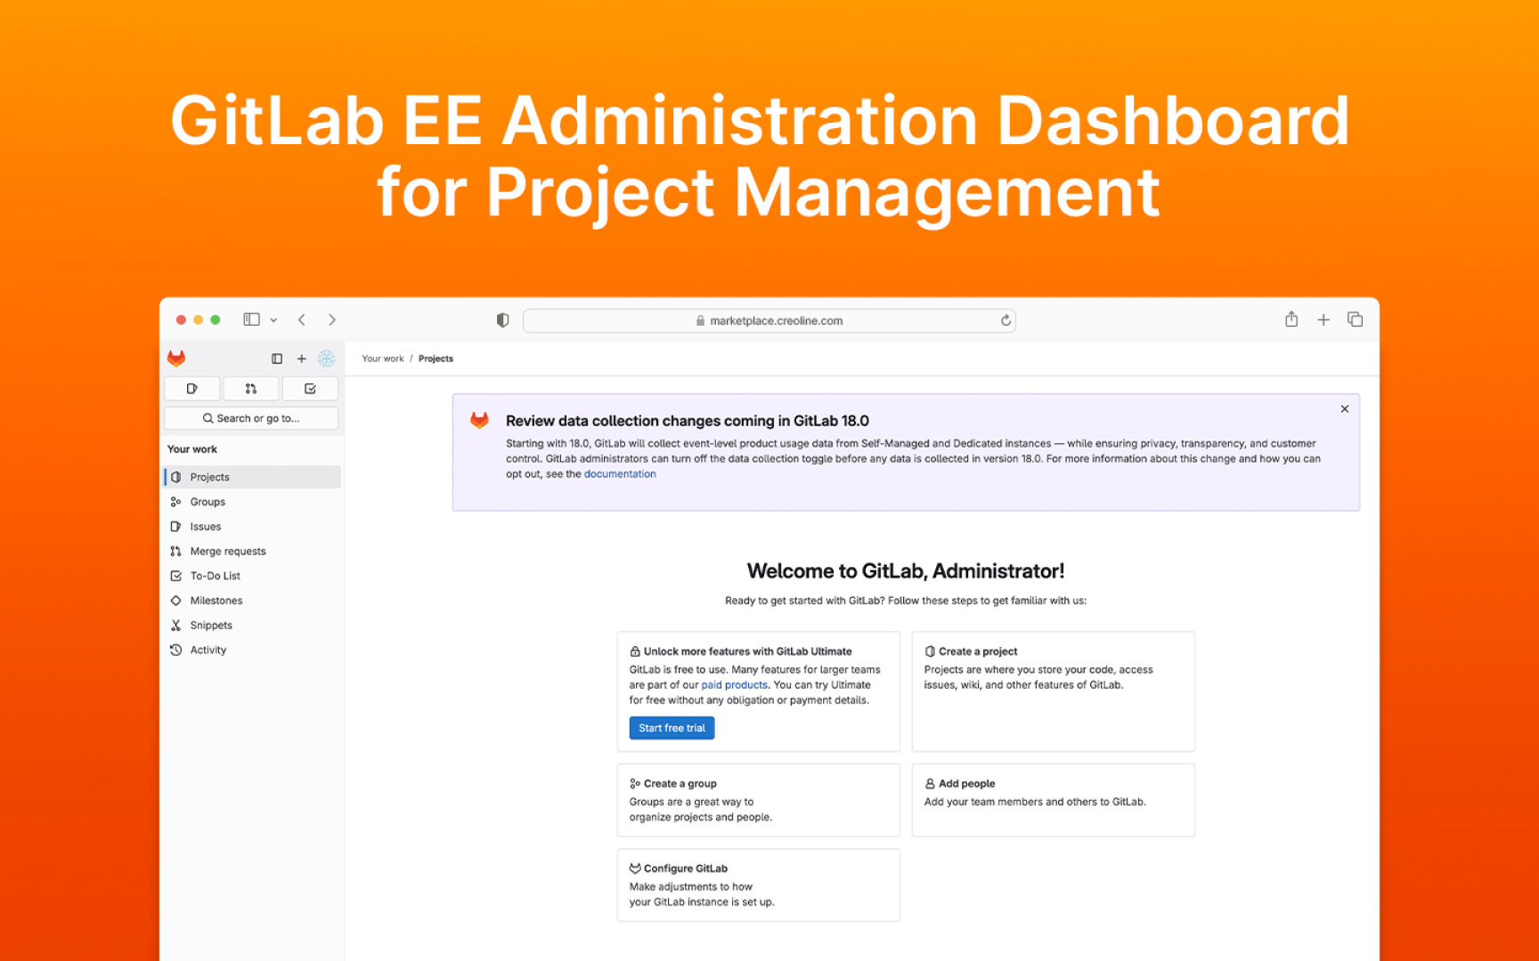This screenshot has height=961, width=1539.
Task: Click Your work breadcrumb link
Action: pos(383,359)
